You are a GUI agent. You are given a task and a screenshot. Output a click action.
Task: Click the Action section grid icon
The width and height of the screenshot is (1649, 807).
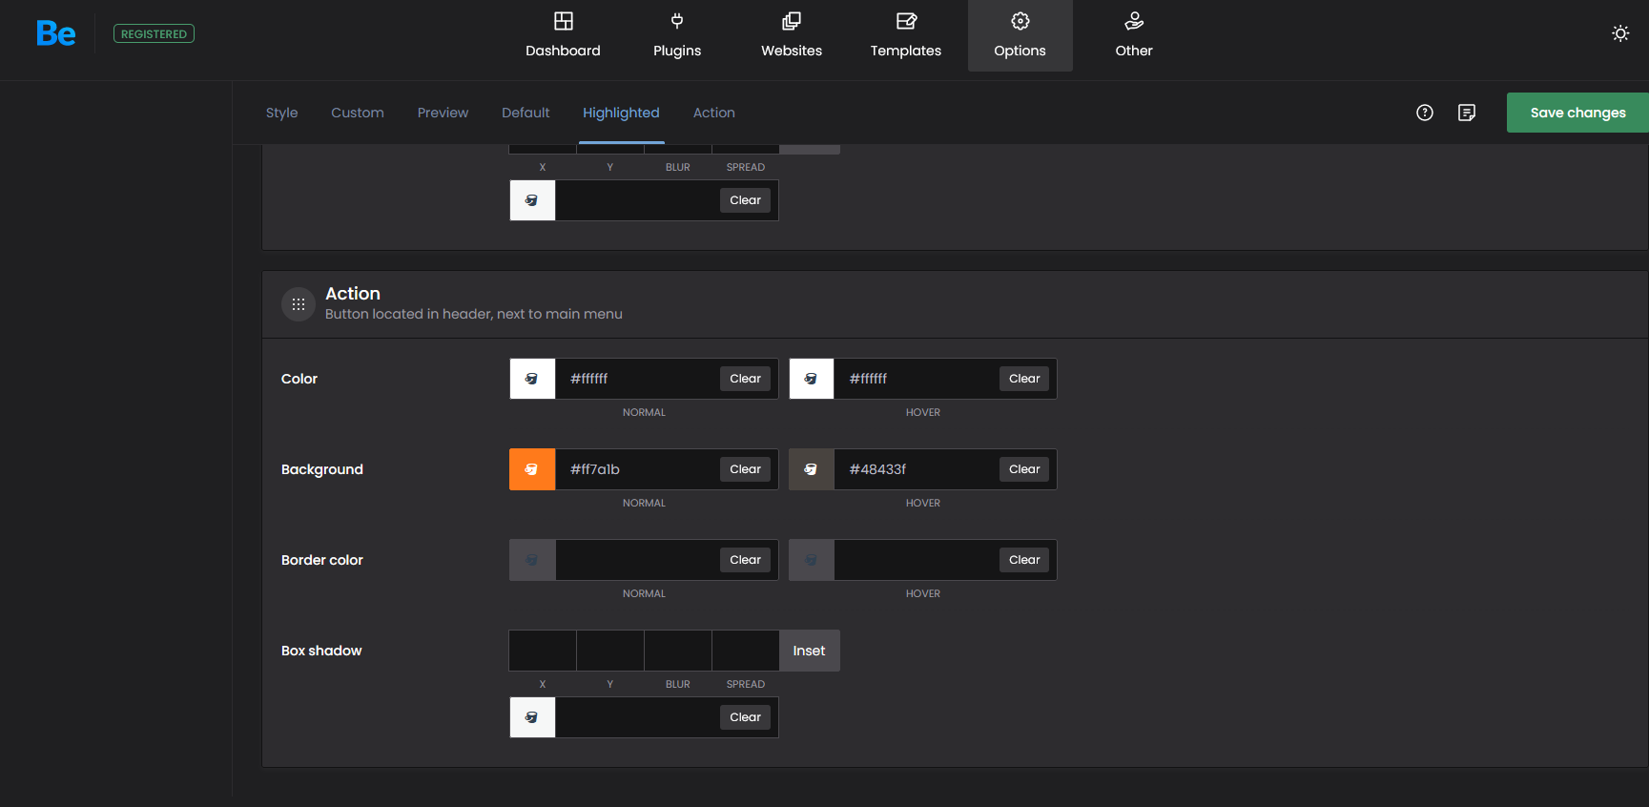point(299,304)
